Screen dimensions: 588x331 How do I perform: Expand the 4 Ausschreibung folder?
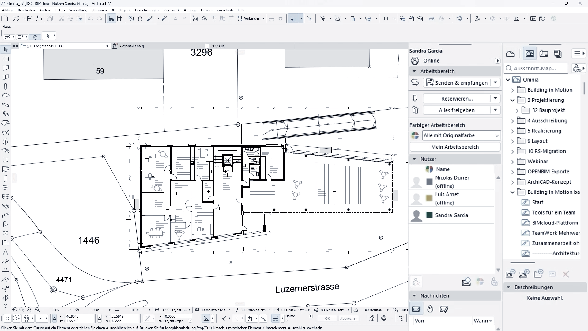coord(513,121)
